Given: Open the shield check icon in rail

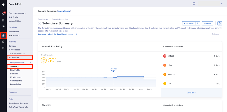Looking at the screenshot, I should click(3, 48).
